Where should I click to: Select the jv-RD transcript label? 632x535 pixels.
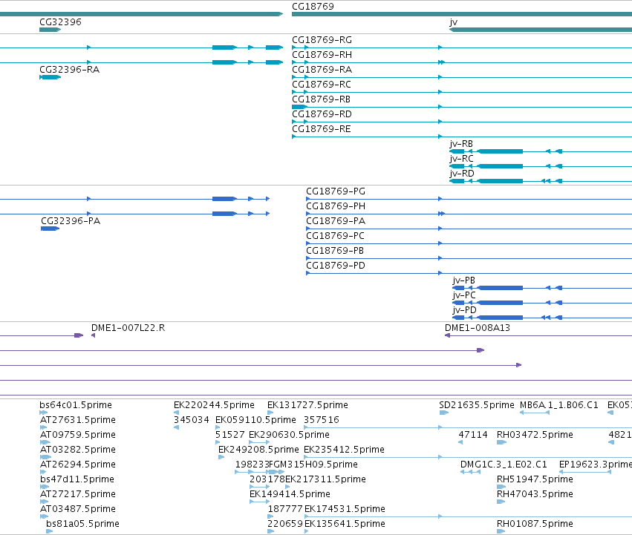point(461,174)
